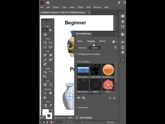Open render settings dropdown arrow
165x124 pixels.
pos(117,41)
